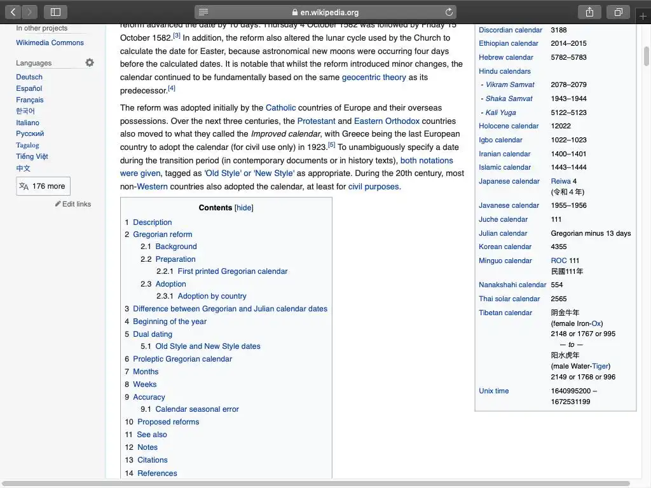Open Ethiopian calendar link
Viewport: 651px width, 488px height.
[x=508, y=43]
